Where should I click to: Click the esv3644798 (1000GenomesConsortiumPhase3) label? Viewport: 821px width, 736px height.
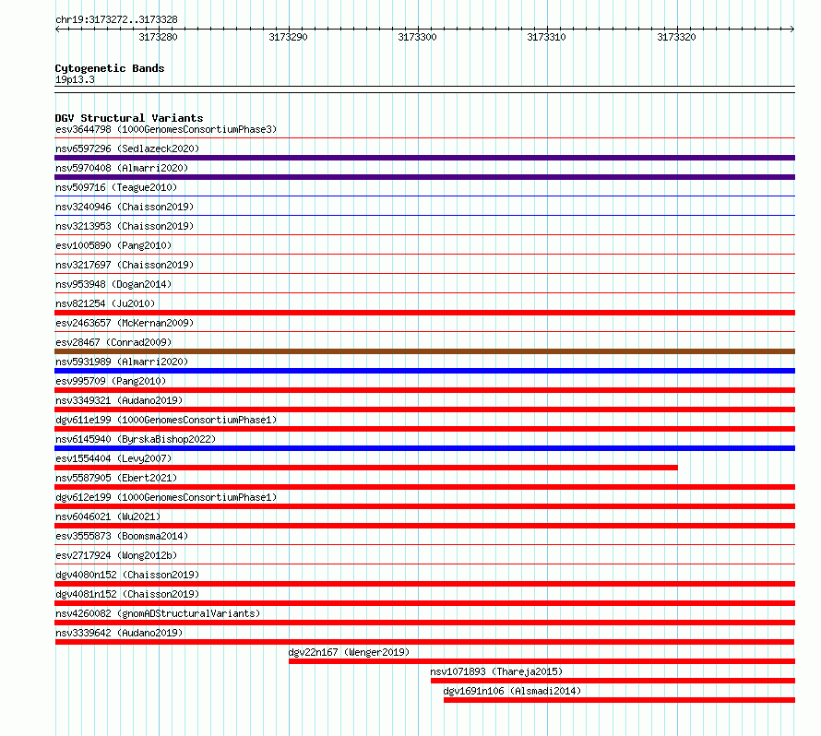pyautogui.click(x=166, y=129)
